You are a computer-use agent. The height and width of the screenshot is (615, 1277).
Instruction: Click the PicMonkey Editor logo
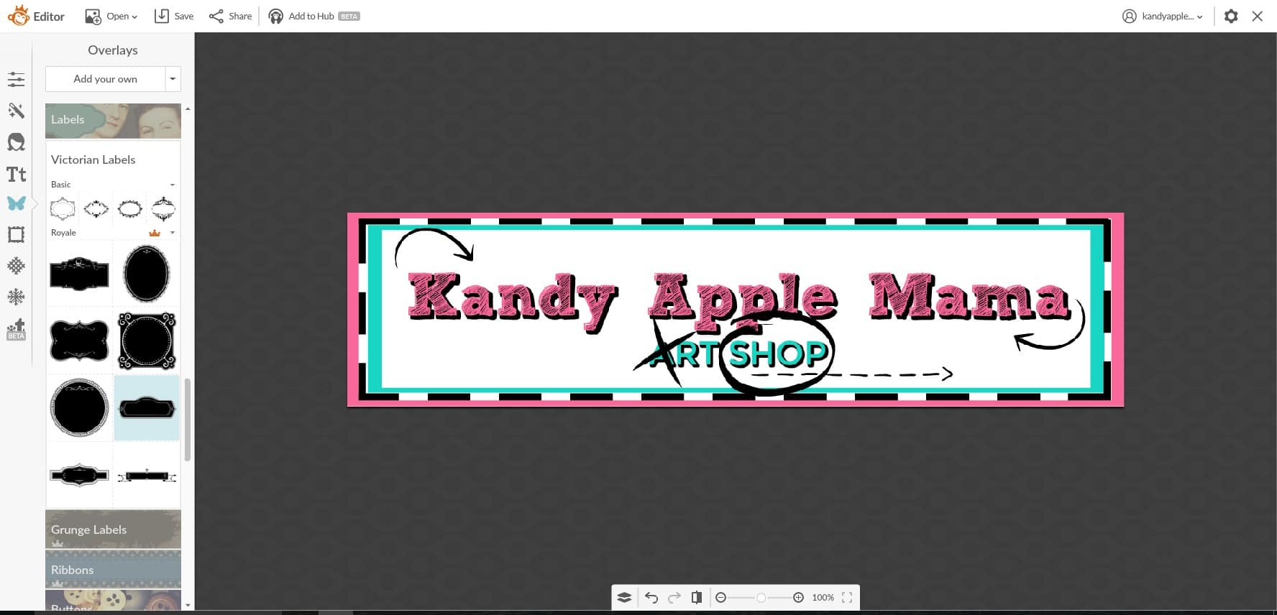pos(36,16)
